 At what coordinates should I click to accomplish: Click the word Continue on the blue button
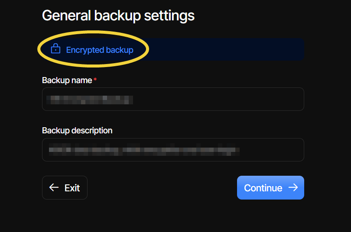[263, 188]
